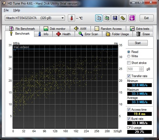Viewport: 159px width, 140px height.
Task: Click the thermometer temperature icon
Action: (x=71, y=18)
